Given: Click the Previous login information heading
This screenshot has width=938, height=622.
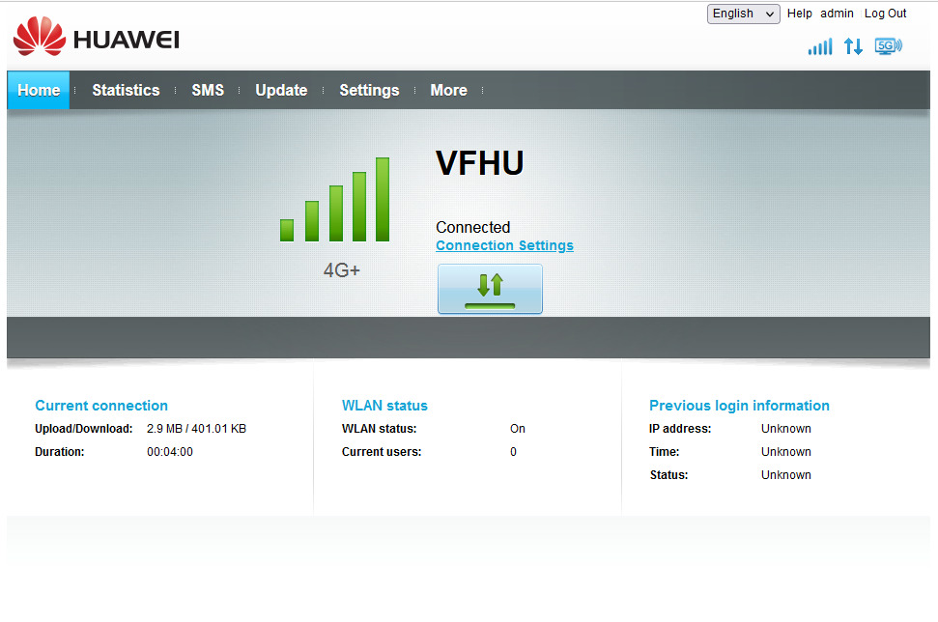Looking at the screenshot, I should [739, 406].
